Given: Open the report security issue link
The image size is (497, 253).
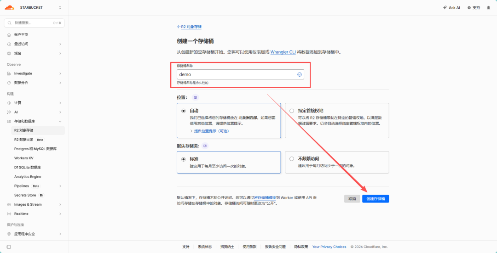Looking at the screenshot, I should pos(276,247).
